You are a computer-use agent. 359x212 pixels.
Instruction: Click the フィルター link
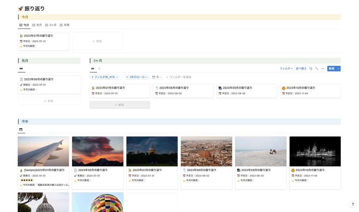[x=286, y=69]
